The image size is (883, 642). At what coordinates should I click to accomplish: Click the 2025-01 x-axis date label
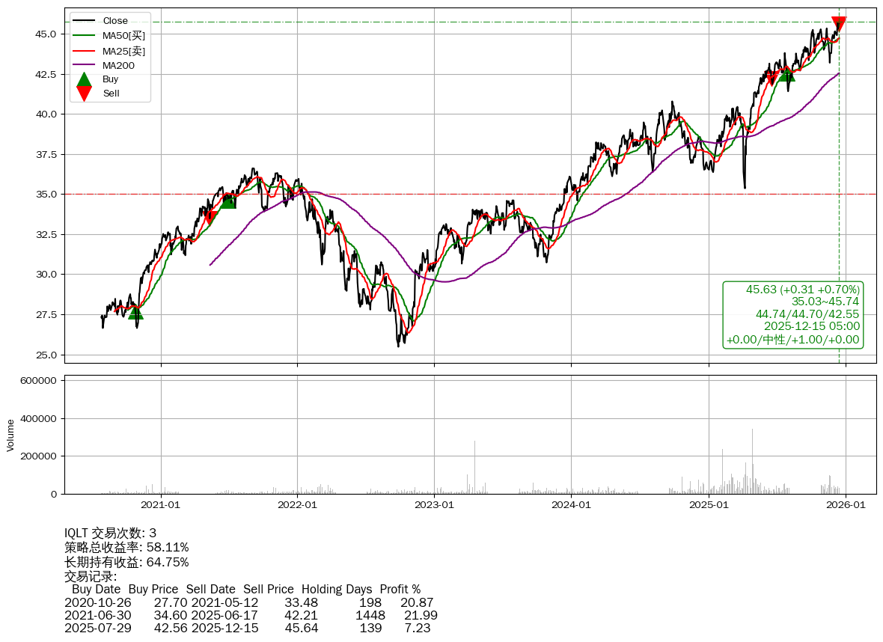tap(708, 505)
